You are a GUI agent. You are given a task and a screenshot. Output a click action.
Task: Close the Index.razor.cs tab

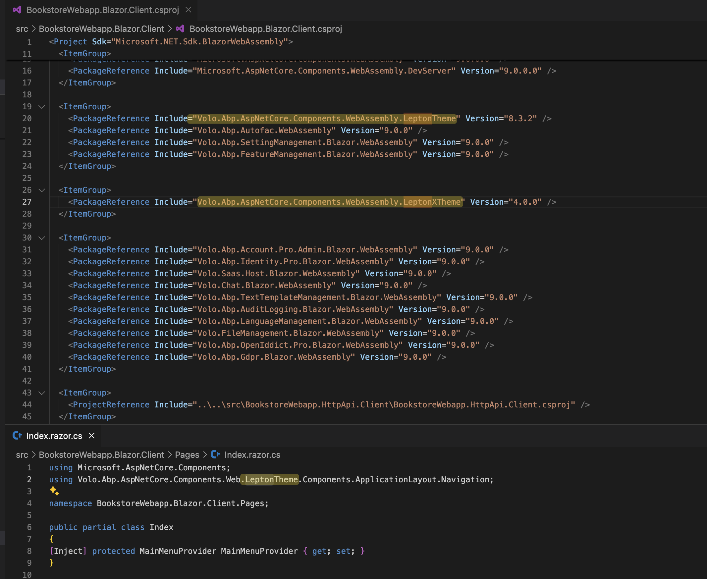[x=92, y=436]
